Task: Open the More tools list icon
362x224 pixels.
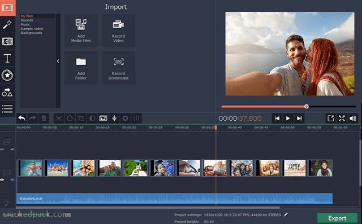Action: (7, 109)
